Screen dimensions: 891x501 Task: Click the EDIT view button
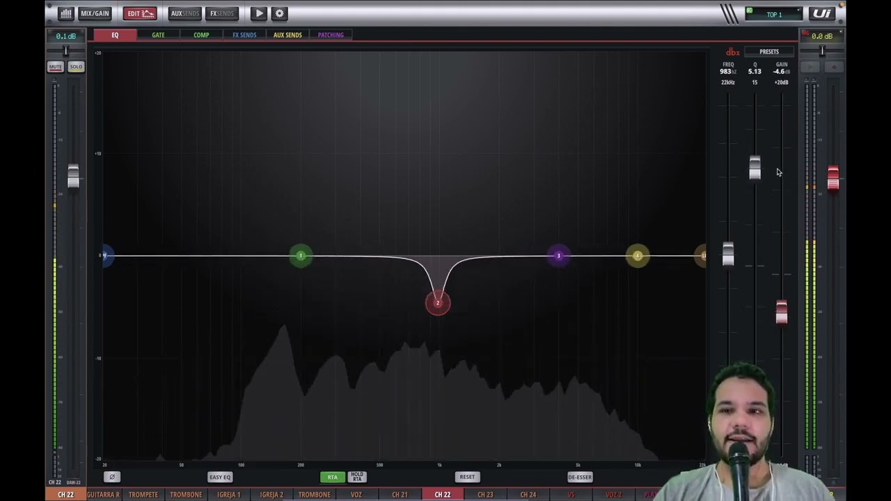[x=140, y=13]
